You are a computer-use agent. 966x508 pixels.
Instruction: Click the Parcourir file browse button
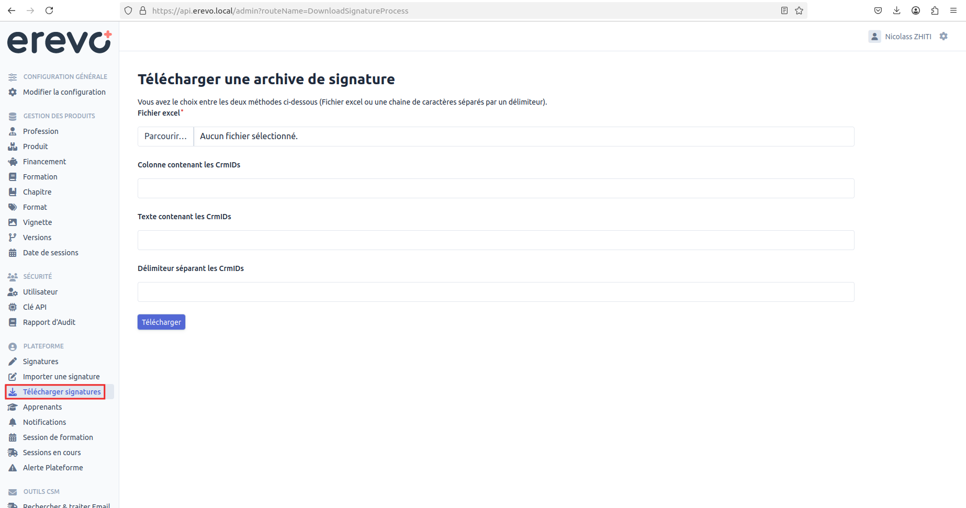[x=165, y=136]
